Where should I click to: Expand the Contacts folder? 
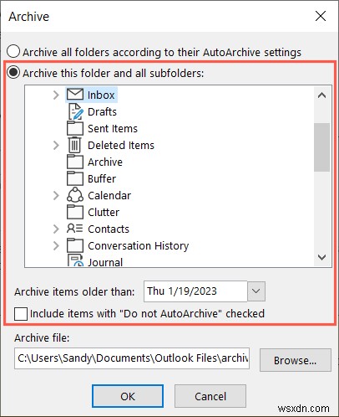click(56, 229)
